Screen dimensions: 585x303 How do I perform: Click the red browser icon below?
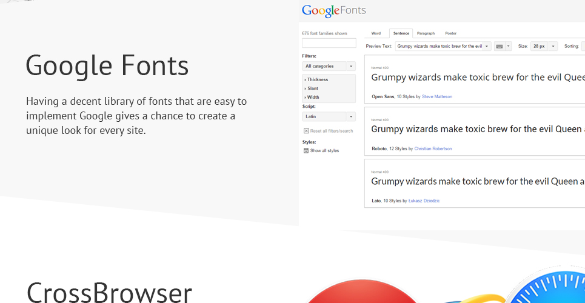pos(362,292)
